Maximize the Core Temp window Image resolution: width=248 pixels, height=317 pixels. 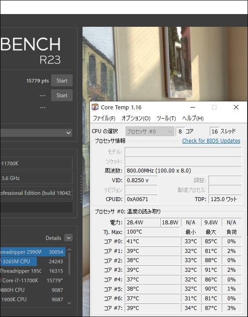tap(214, 107)
